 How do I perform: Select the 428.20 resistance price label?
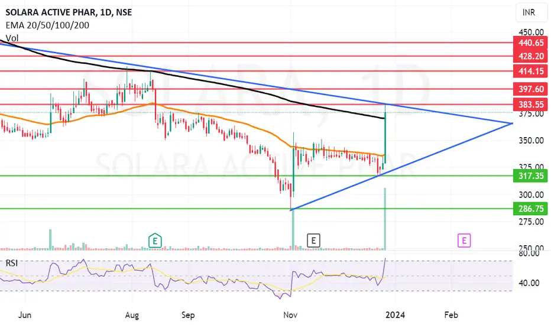(x=531, y=56)
